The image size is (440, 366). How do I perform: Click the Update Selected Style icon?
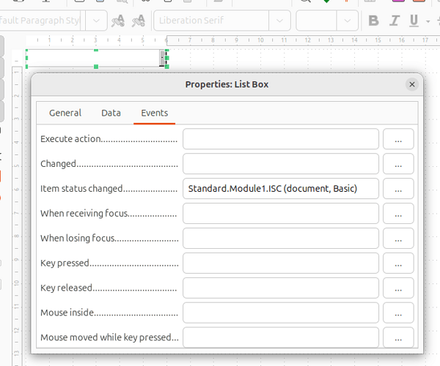(118, 20)
